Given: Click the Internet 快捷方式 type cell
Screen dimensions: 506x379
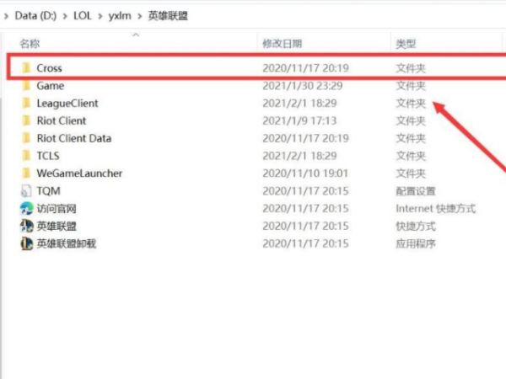Looking at the screenshot, I should click(436, 209).
